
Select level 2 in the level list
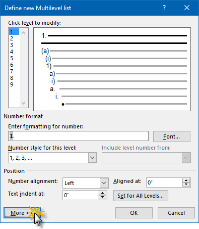point(14,38)
